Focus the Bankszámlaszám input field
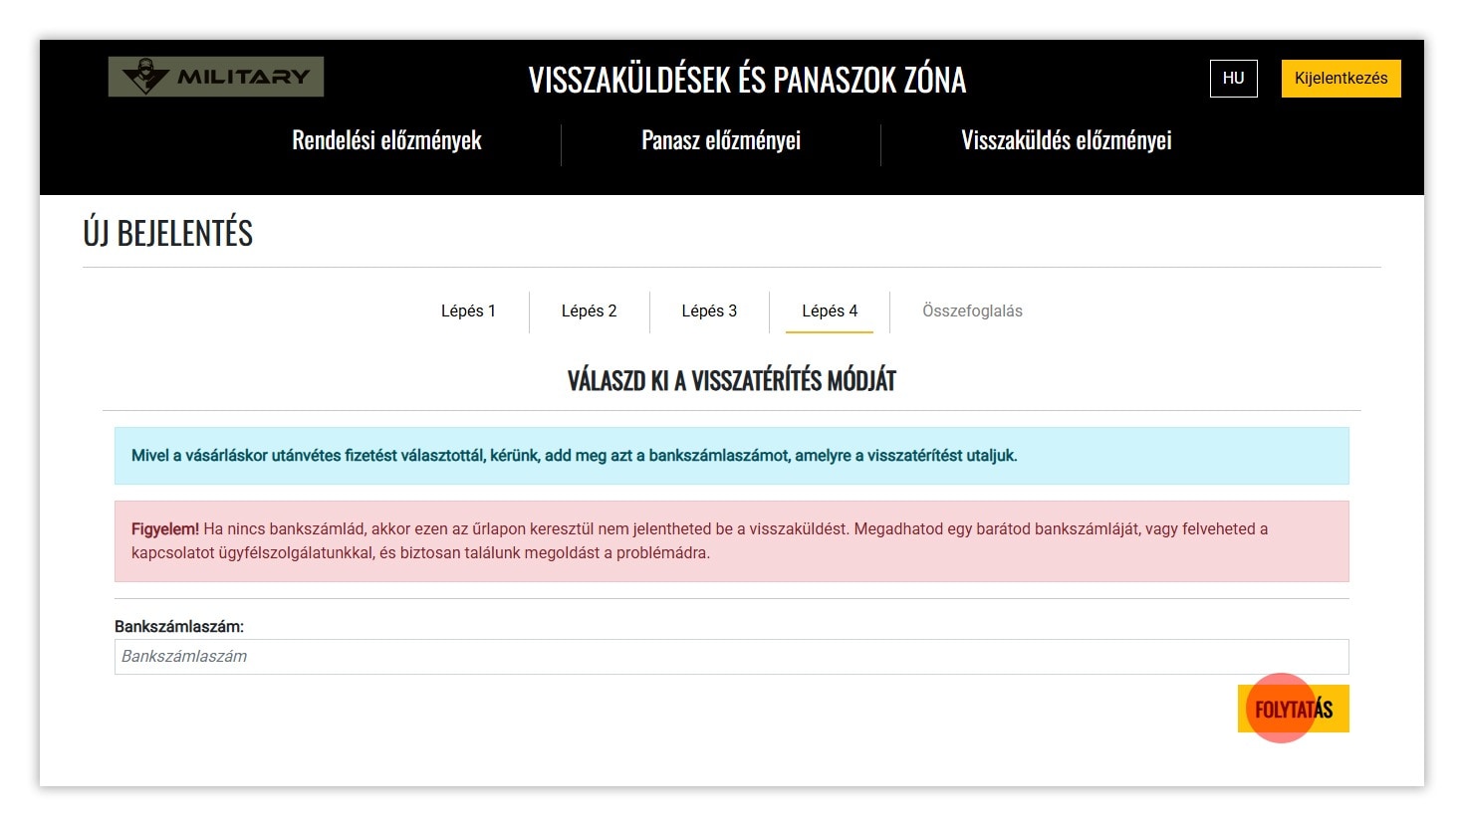The image size is (1464, 826). click(731, 657)
